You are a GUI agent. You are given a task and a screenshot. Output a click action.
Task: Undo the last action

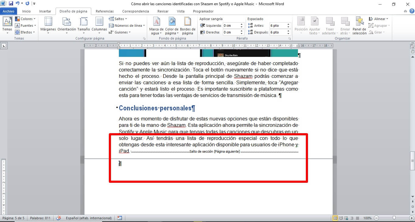(18, 4)
